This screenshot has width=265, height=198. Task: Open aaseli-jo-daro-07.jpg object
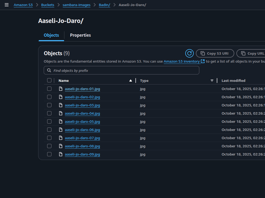click(x=82, y=138)
